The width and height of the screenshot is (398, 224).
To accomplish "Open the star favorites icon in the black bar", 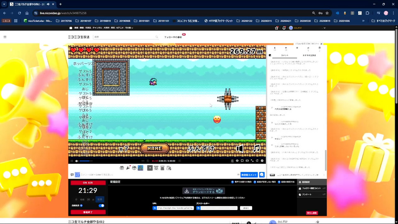I will click(277, 28).
